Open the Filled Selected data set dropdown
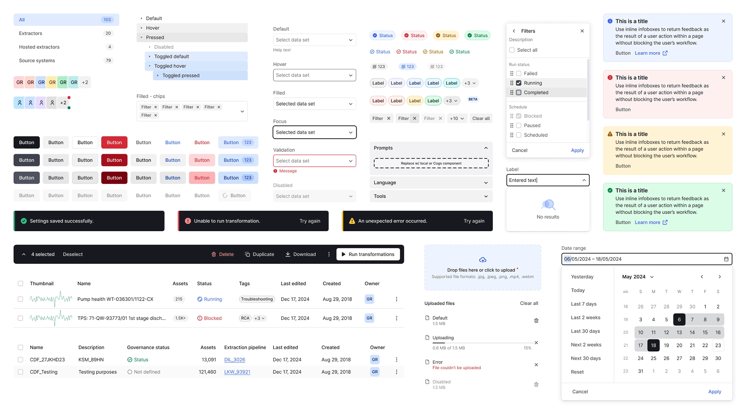The height and width of the screenshot is (414, 746). [314, 104]
